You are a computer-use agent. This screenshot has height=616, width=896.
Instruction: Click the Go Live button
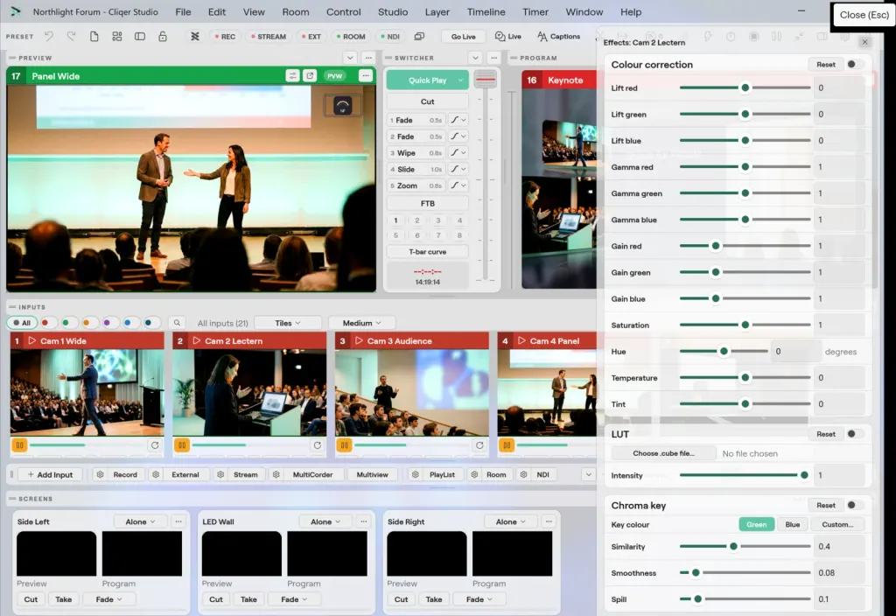[x=464, y=36]
